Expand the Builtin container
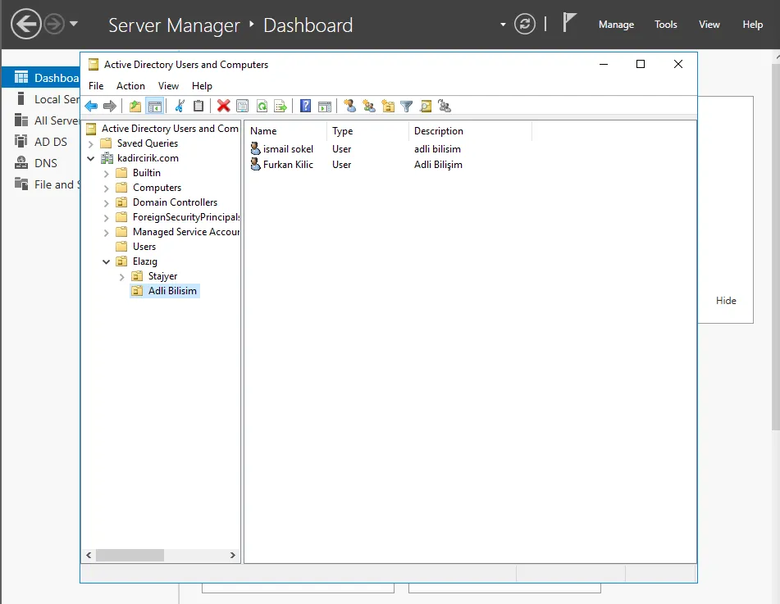 tap(106, 174)
